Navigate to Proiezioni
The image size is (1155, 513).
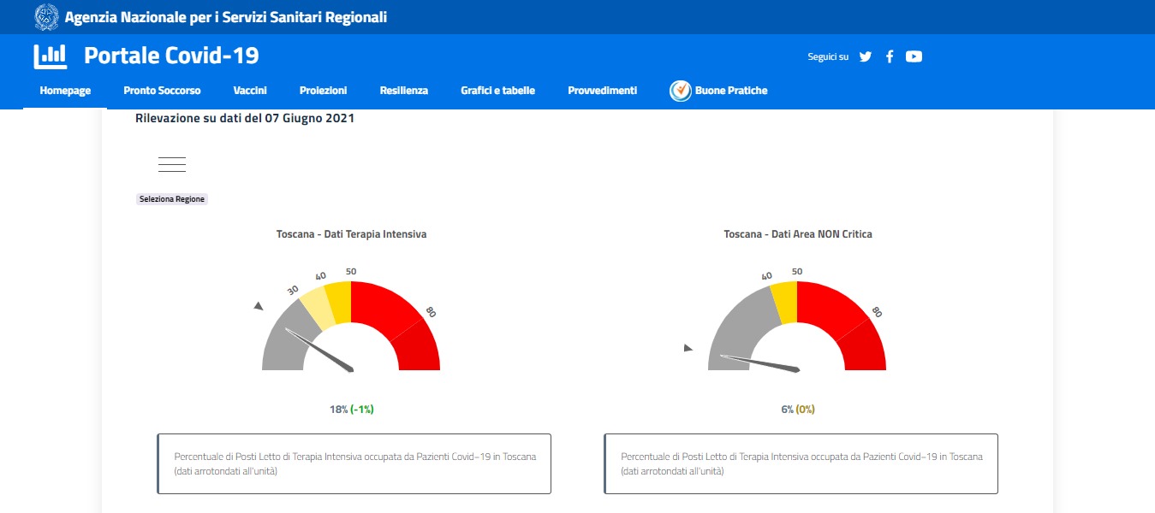pyautogui.click(x=324, y=91)
